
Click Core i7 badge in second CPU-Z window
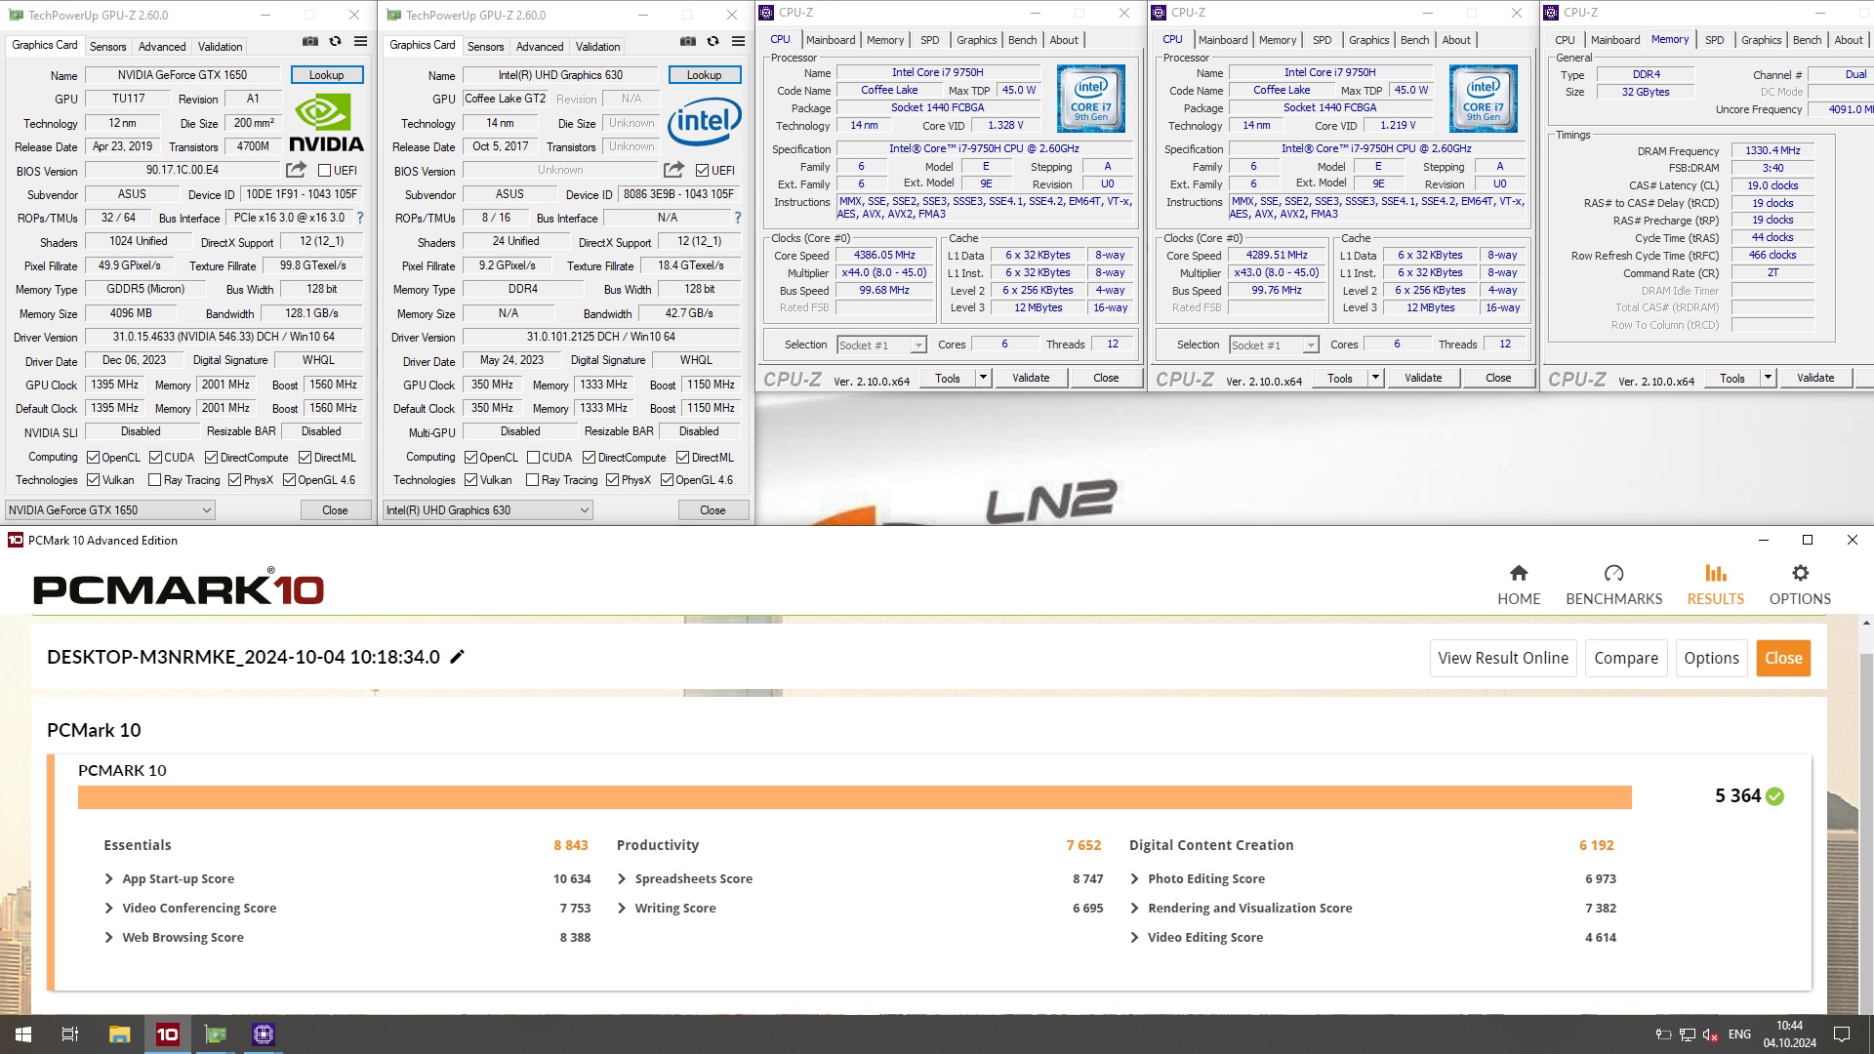click(x=1483, y=99)
